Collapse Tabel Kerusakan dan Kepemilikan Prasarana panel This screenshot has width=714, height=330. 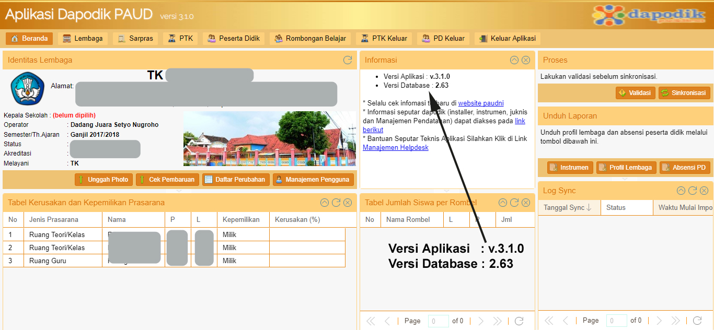point(325,203)
